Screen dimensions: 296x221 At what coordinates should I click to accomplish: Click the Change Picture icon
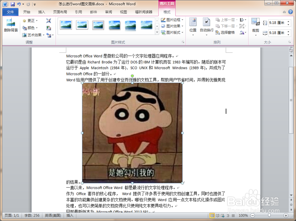49,28
